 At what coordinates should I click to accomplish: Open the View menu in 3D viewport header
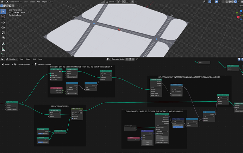tap(26, 2)
